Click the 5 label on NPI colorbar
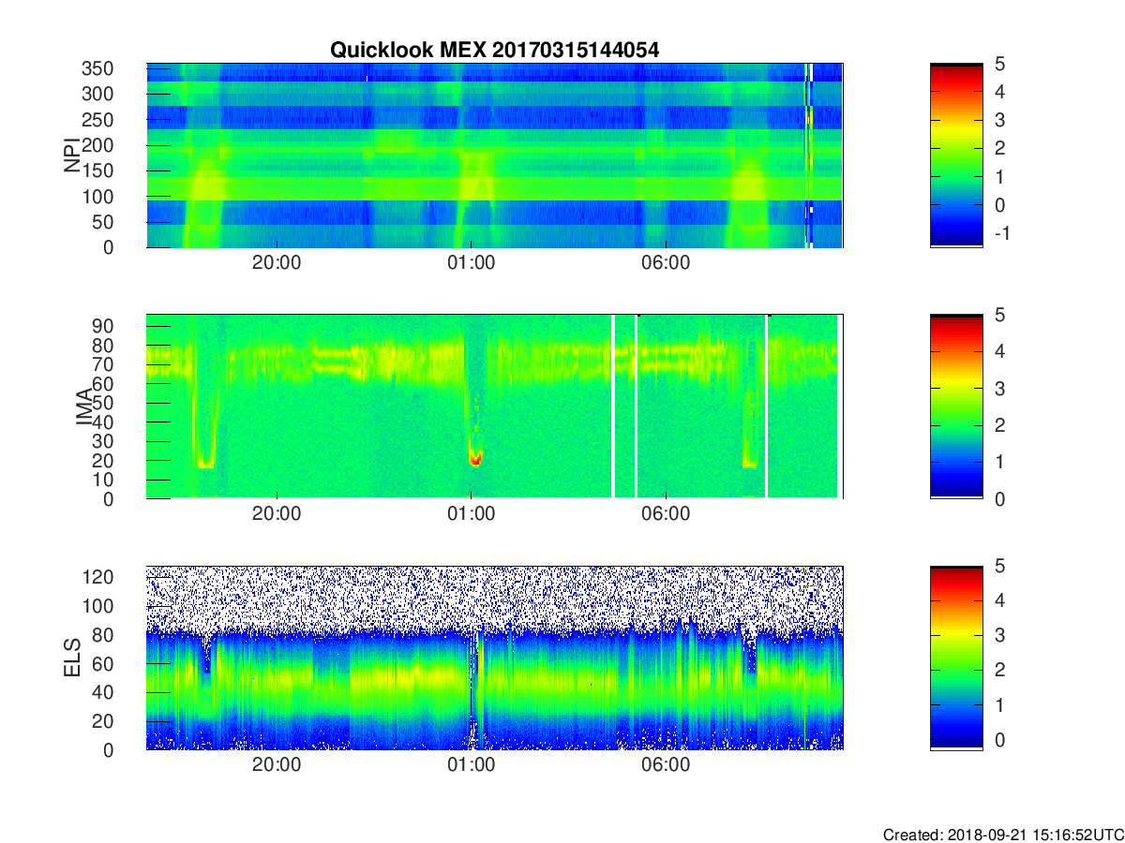 (x=1000, y=64)
